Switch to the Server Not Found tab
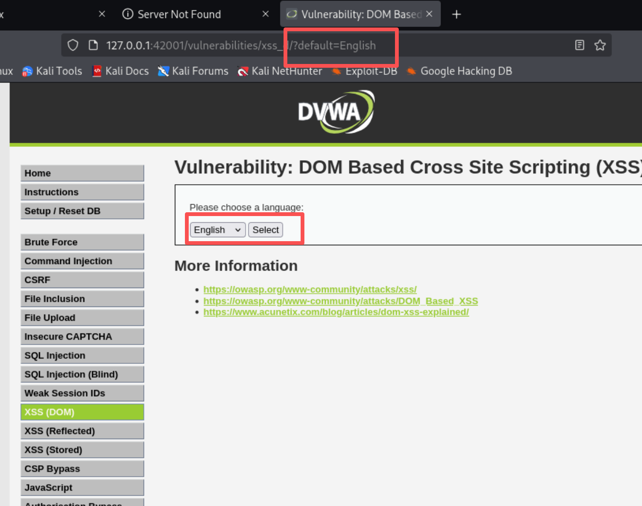 (179, 14)
